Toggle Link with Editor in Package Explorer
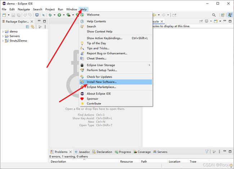 (32, 27)
